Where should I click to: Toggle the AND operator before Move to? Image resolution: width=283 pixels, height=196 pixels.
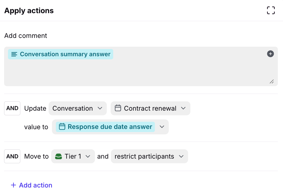tap(12, 156)
